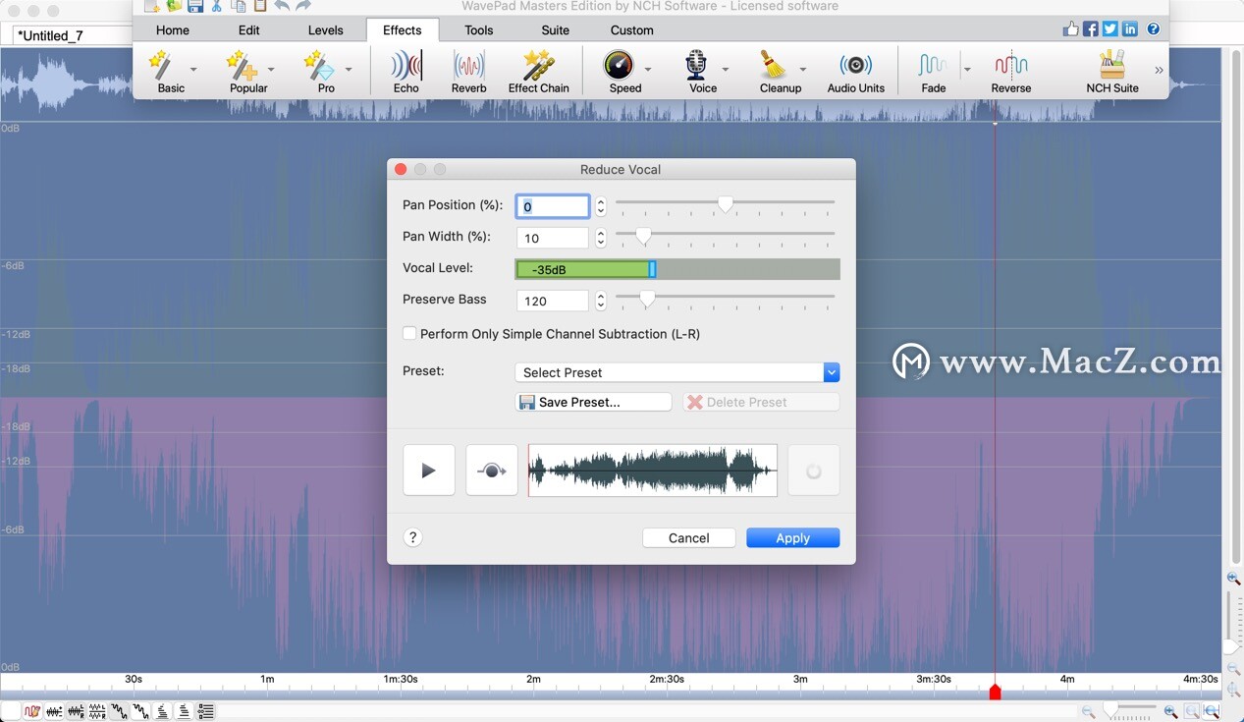1244x722 pixels.
Task: Click the Speed effect icon
Action: click(x=619, y=66)
